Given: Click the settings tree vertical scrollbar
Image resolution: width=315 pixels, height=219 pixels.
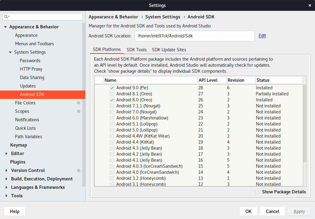Looking at the screenshot, I should coord(84,105).
